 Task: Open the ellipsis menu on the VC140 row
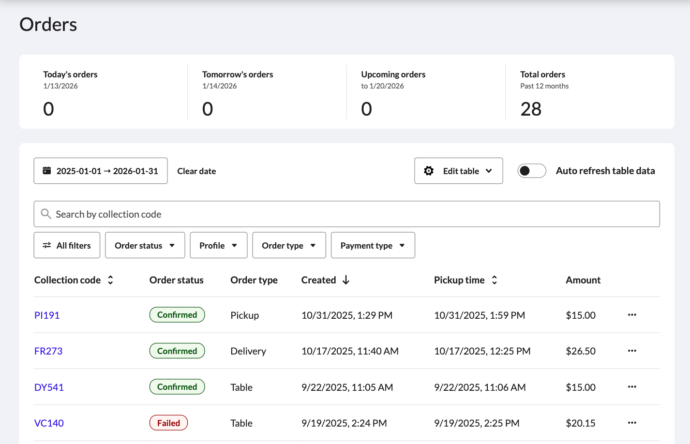pos(632,422)
